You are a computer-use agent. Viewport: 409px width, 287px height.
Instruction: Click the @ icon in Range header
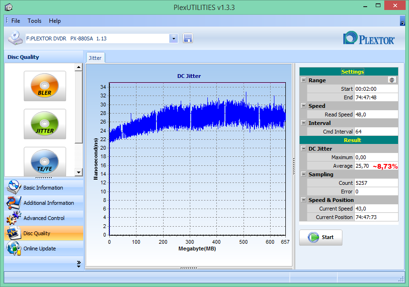[x=392, y=80]
